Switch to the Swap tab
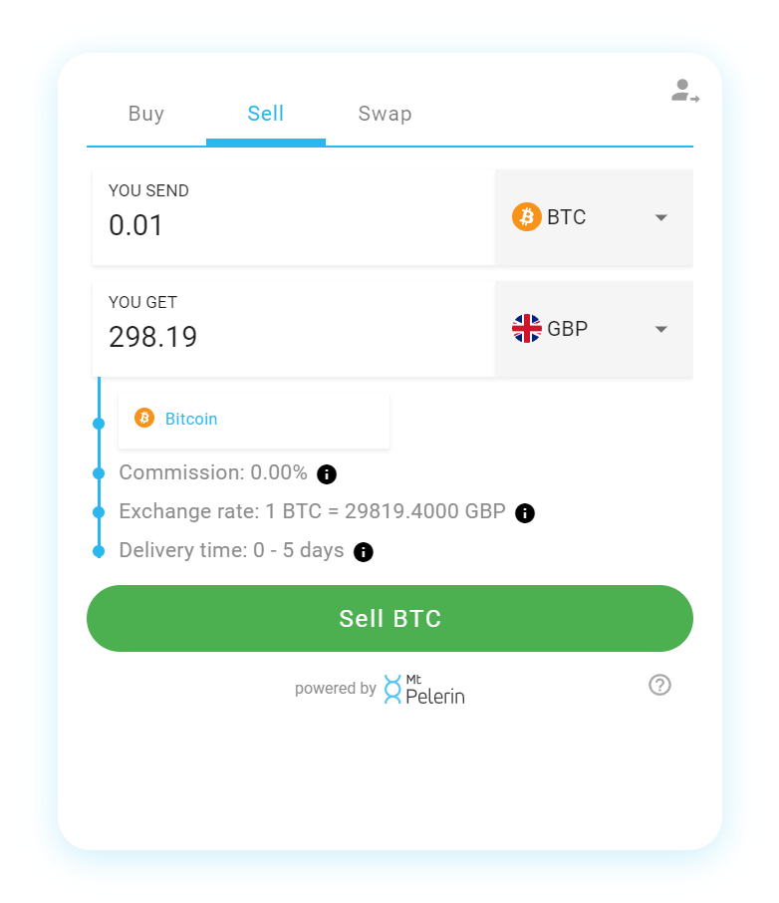779x903 pixels. [x=386, y=114]
